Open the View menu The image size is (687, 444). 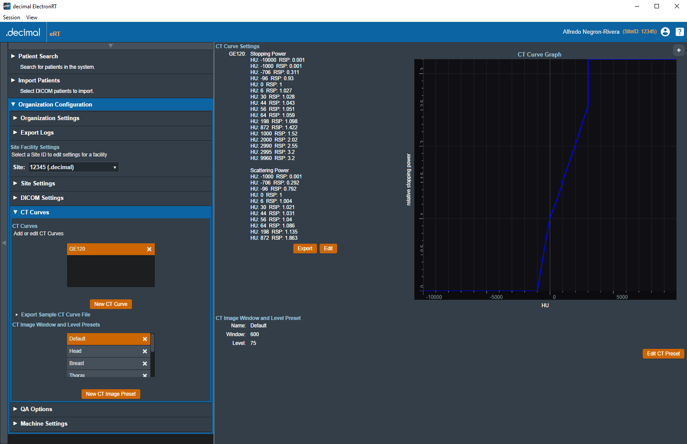[32, 18]
